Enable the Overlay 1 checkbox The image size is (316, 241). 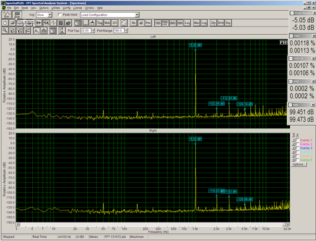[x=298, y=140]
